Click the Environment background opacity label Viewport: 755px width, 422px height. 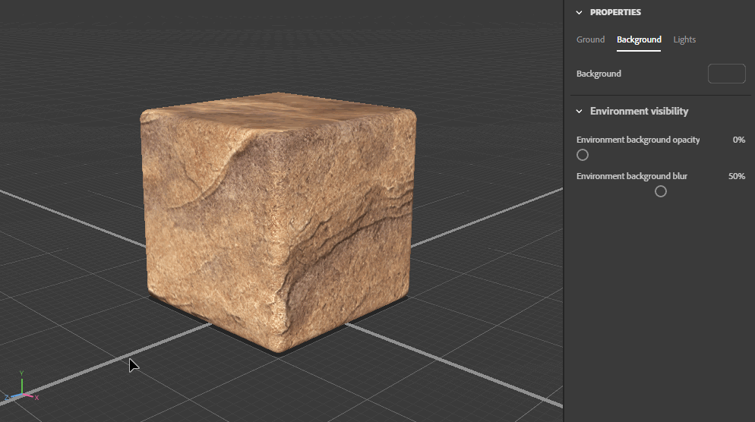(638, 140)
